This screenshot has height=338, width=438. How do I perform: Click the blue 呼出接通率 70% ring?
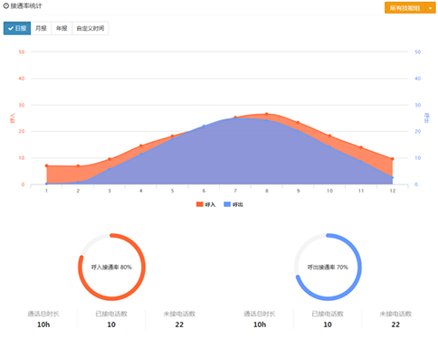(328, 267)
